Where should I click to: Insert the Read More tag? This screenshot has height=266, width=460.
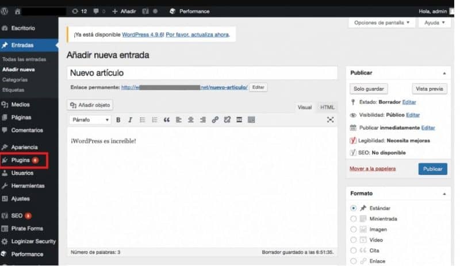click(239, 119)
